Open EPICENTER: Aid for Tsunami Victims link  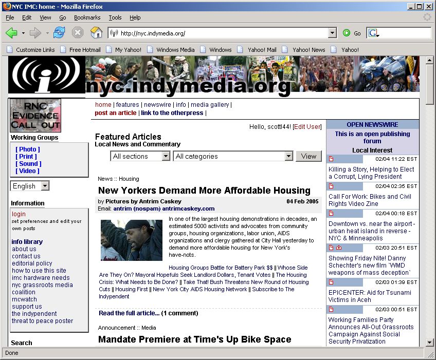pyautogui.click(x=370, y=296)
